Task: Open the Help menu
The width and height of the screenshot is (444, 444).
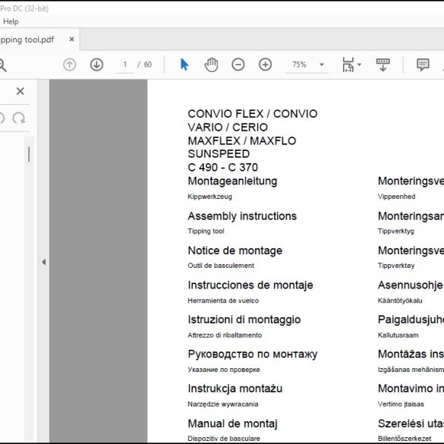Action: coord(11,21)
